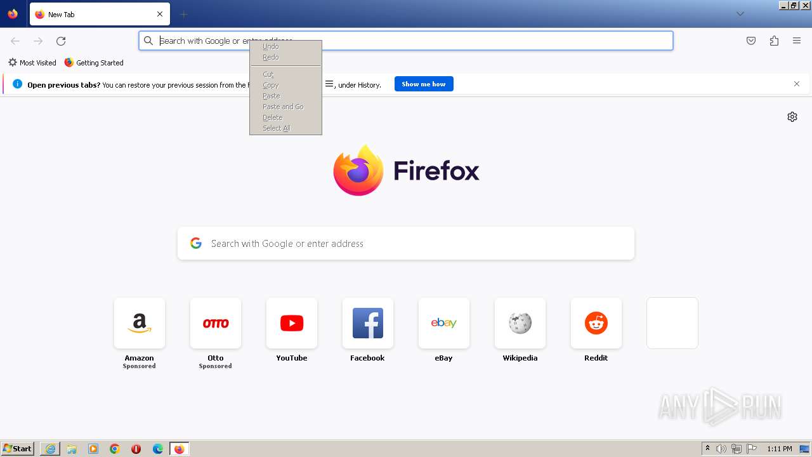Launch Internet Explorer from taskbar
812x457 pixels.
[x=50, y=449]
